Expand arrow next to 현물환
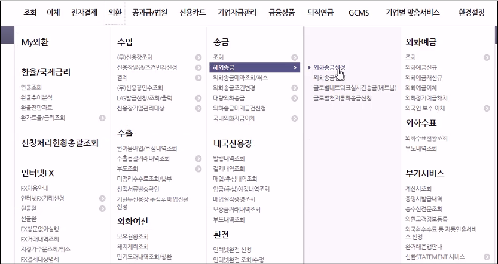Viewport: 498px width, 264px height. pyautogui.click(x=102, y=208)
